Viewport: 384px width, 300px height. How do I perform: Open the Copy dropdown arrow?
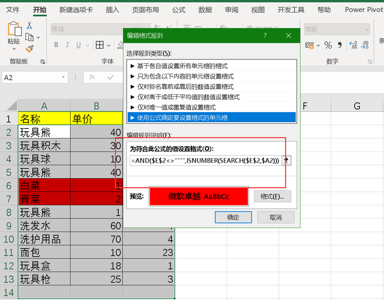click(38, 37)
